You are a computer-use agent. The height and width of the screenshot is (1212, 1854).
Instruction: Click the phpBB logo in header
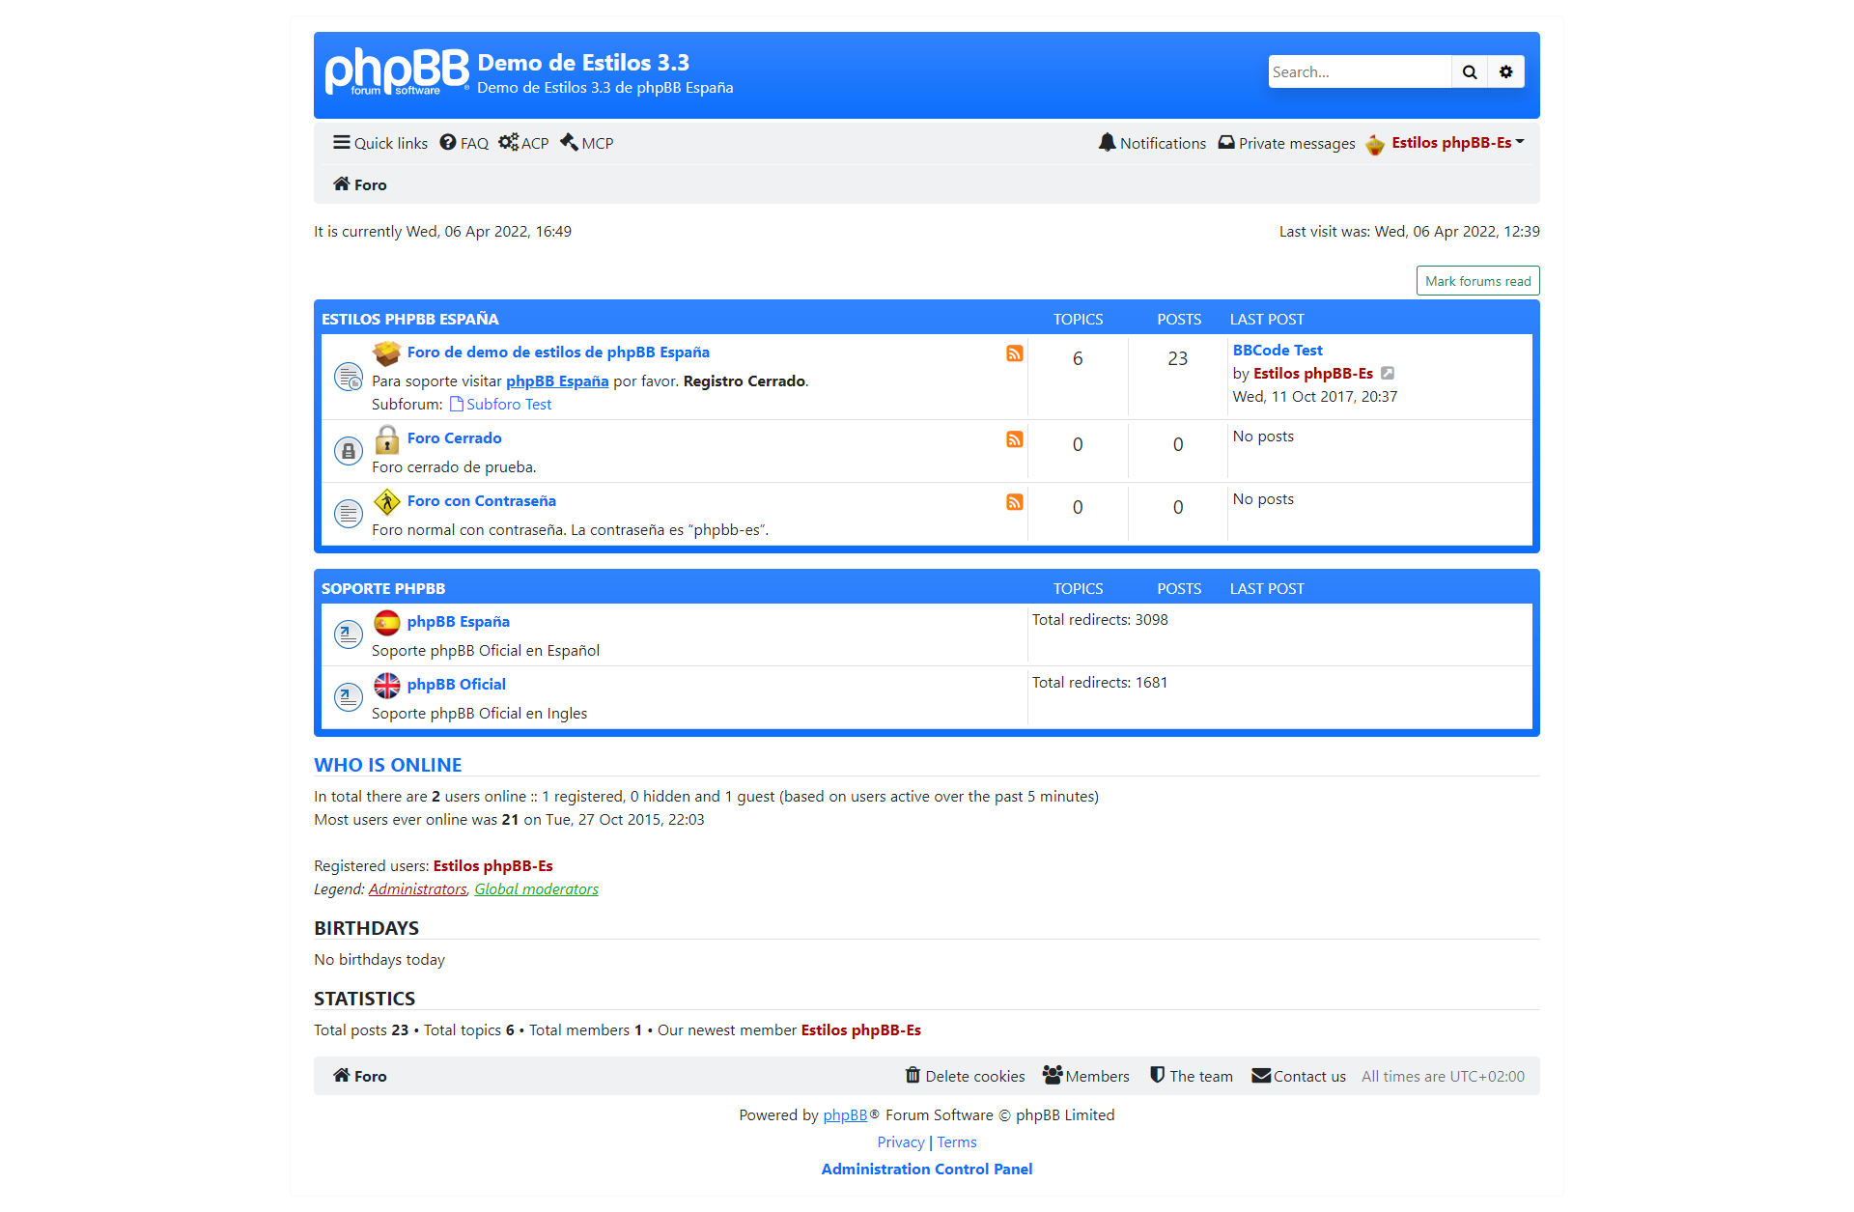point(396,72)
